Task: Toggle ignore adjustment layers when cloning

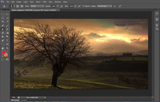Action: click(x=115, y=6)
